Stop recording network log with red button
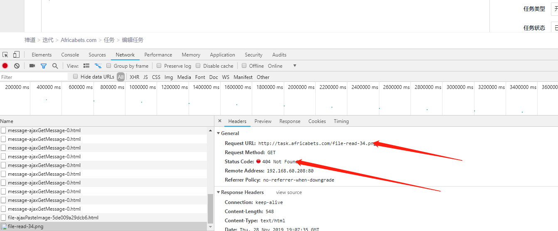Image resolution: width=558 pixels, height=231 pixels. pos(5,66)
